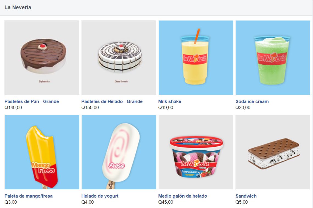Open the Pasteles de Helado - Grande link
The width and height of the screenshot is (313, 208).
(x=112, y=101)
